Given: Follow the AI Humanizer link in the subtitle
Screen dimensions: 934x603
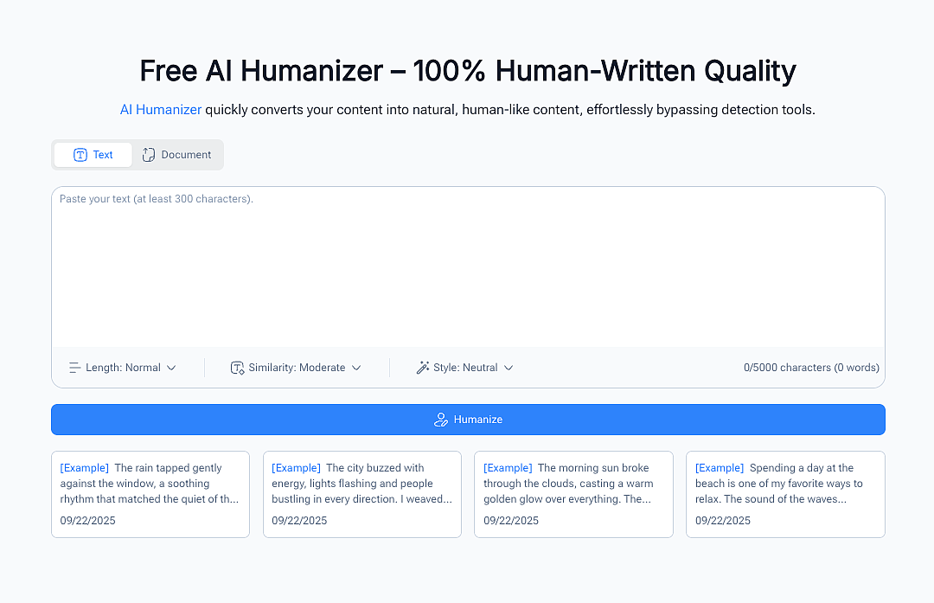Looking at the screenshot, I should pyautogui.click(x=161, y=110).
